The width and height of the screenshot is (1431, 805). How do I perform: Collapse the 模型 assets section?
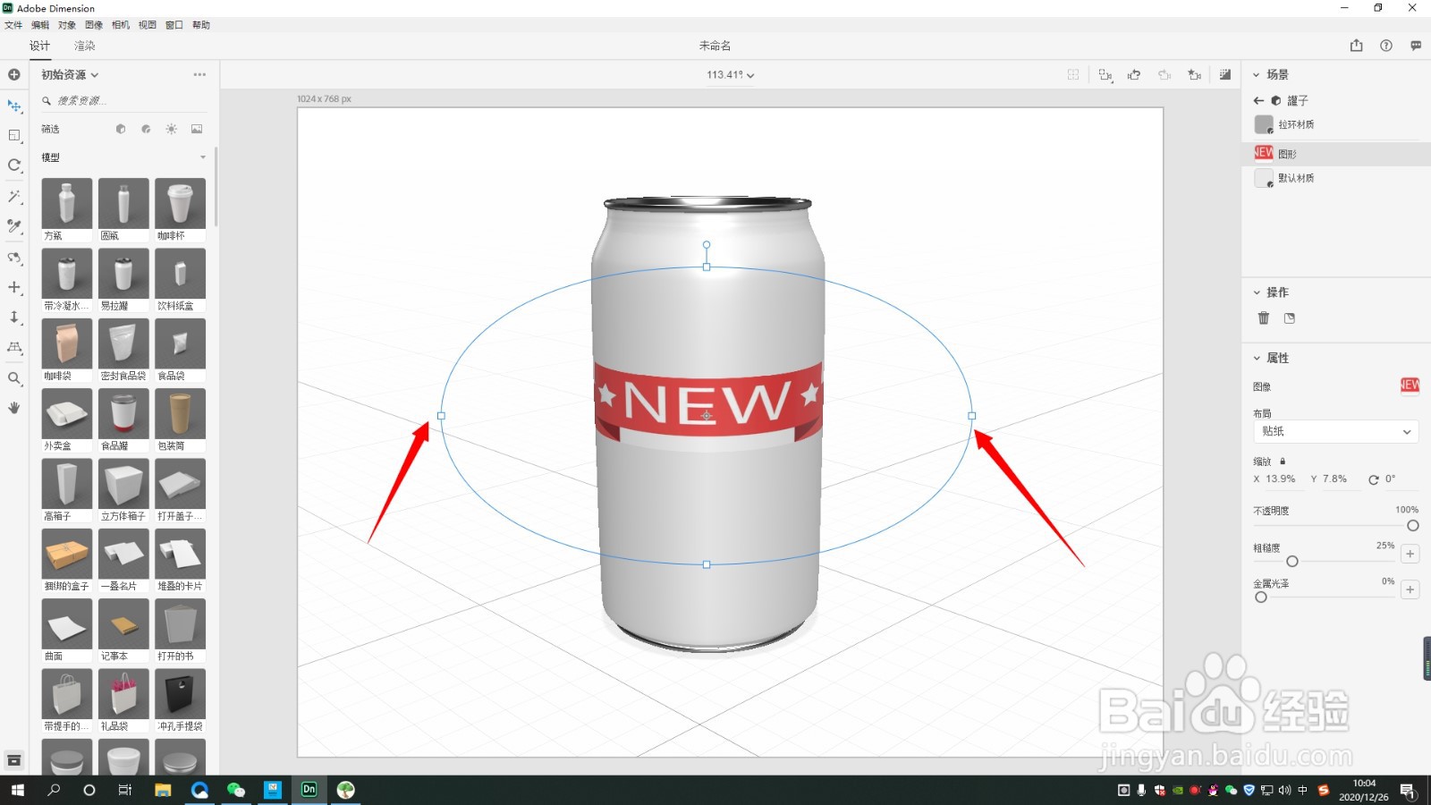[203, 157]
